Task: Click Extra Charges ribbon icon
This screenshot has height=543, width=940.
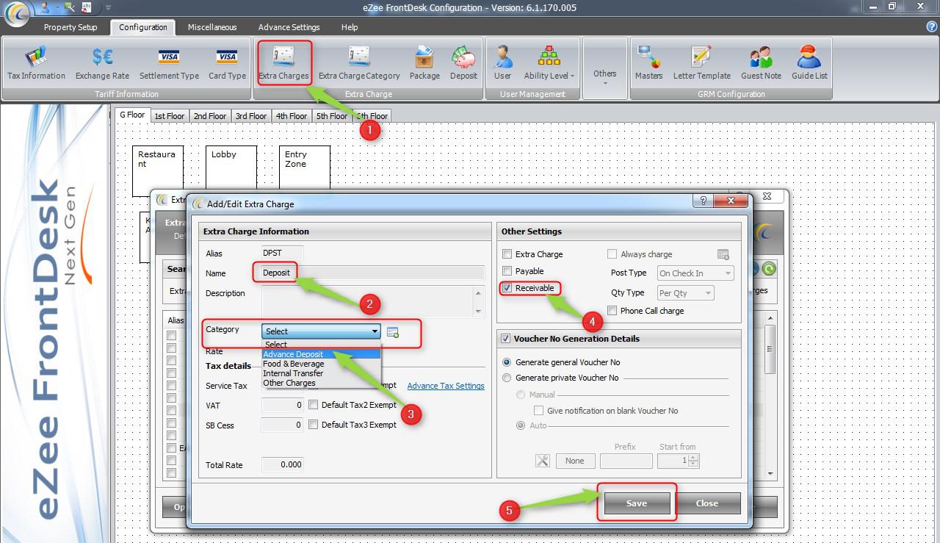Action: click(283, 64)
